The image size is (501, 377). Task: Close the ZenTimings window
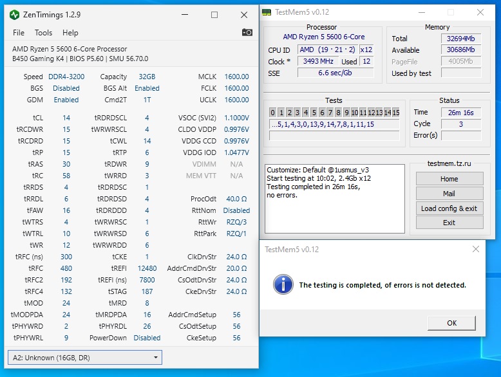244,15
